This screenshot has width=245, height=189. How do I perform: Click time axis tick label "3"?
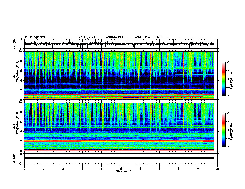[82, 169]
